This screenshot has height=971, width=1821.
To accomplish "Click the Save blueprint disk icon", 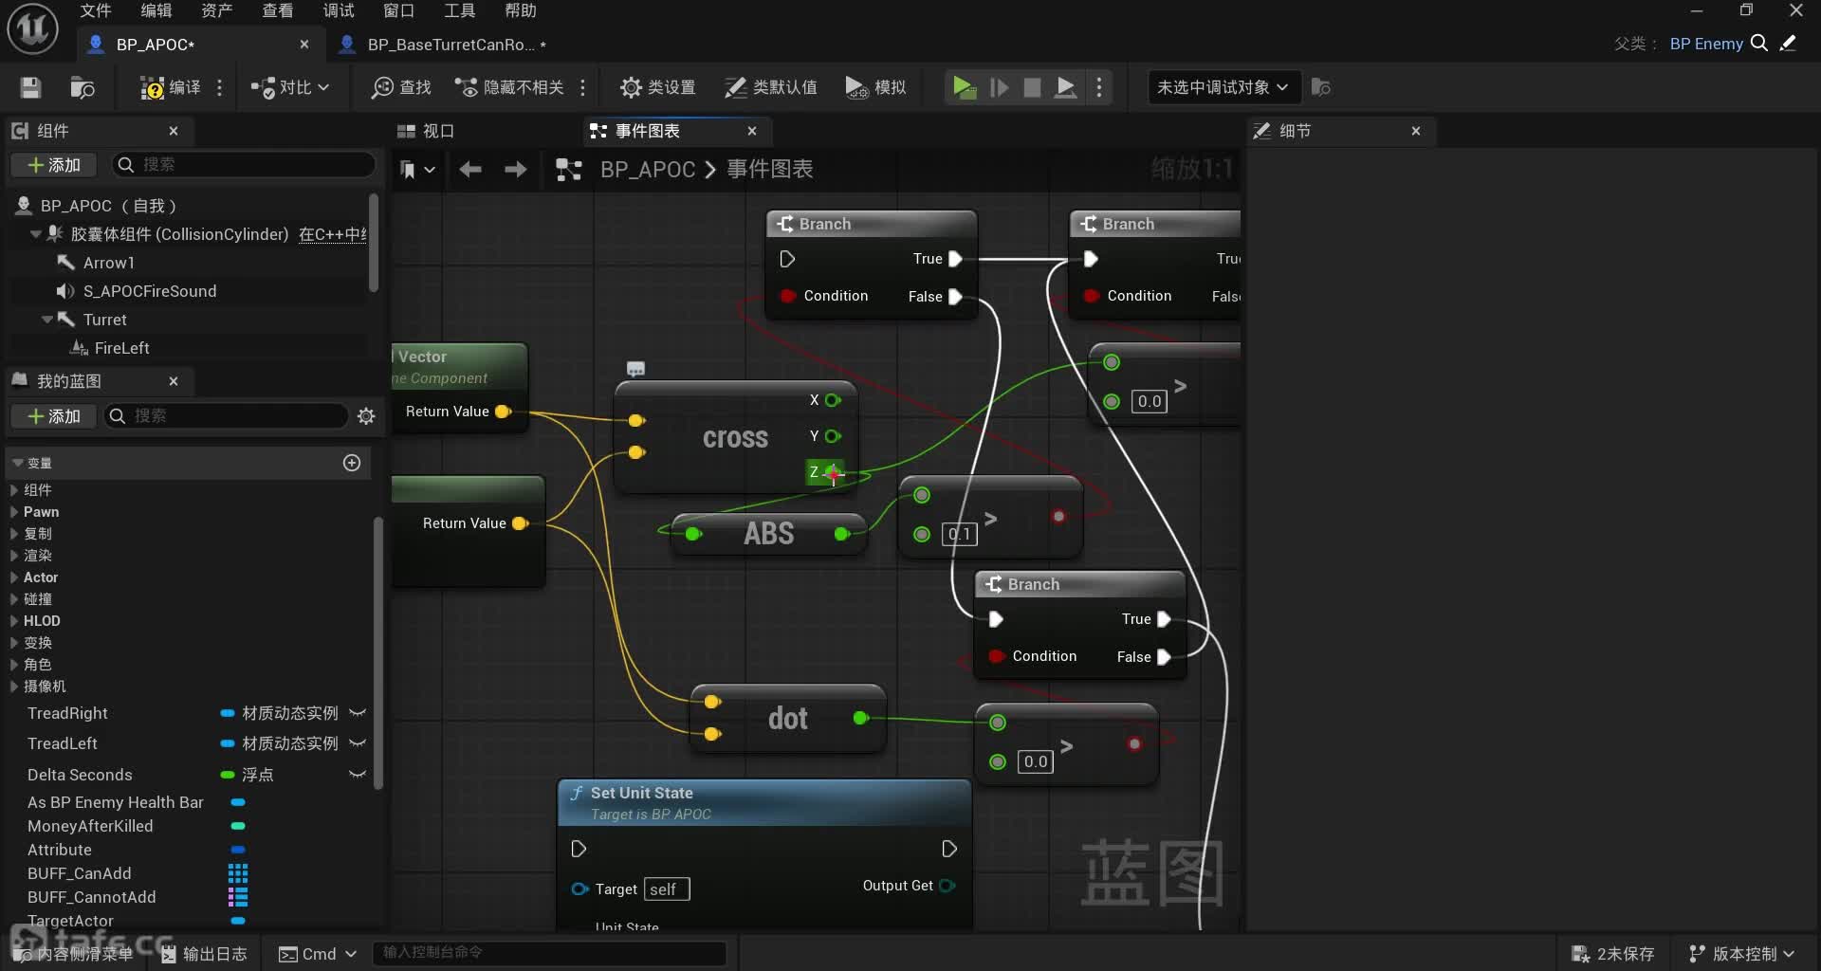I will [30, 87].
